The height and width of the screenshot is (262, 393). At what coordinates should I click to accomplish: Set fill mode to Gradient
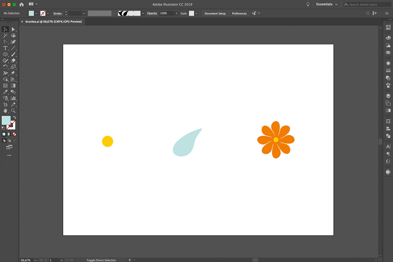pos(9,134)
